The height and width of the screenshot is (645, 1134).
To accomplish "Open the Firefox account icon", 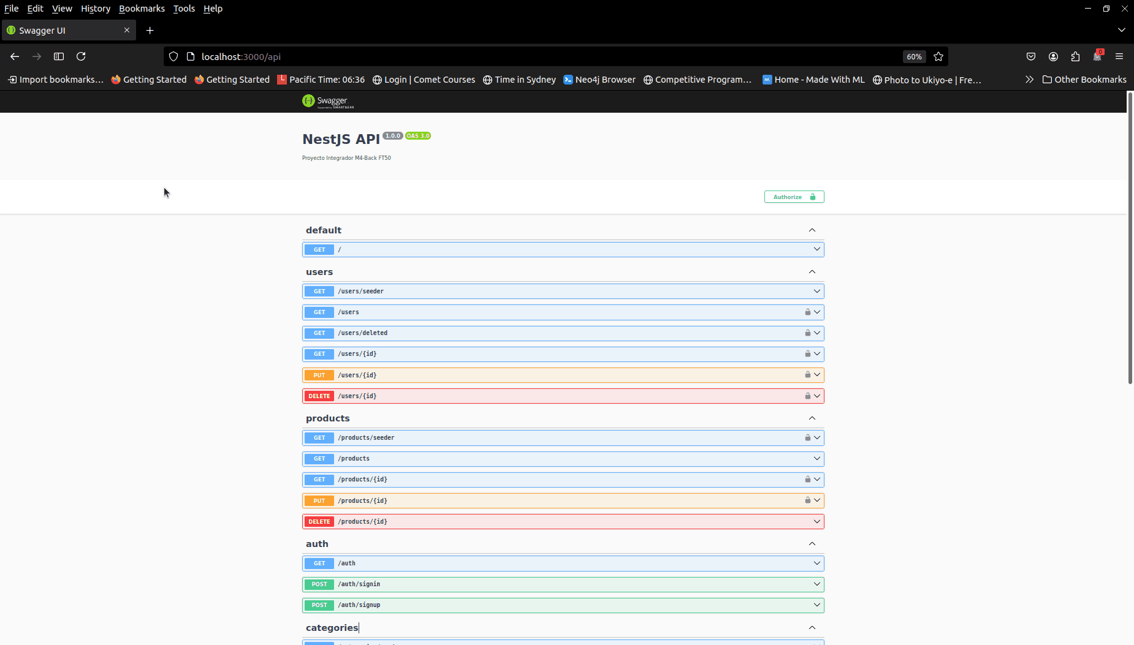I will [1053, 56].
